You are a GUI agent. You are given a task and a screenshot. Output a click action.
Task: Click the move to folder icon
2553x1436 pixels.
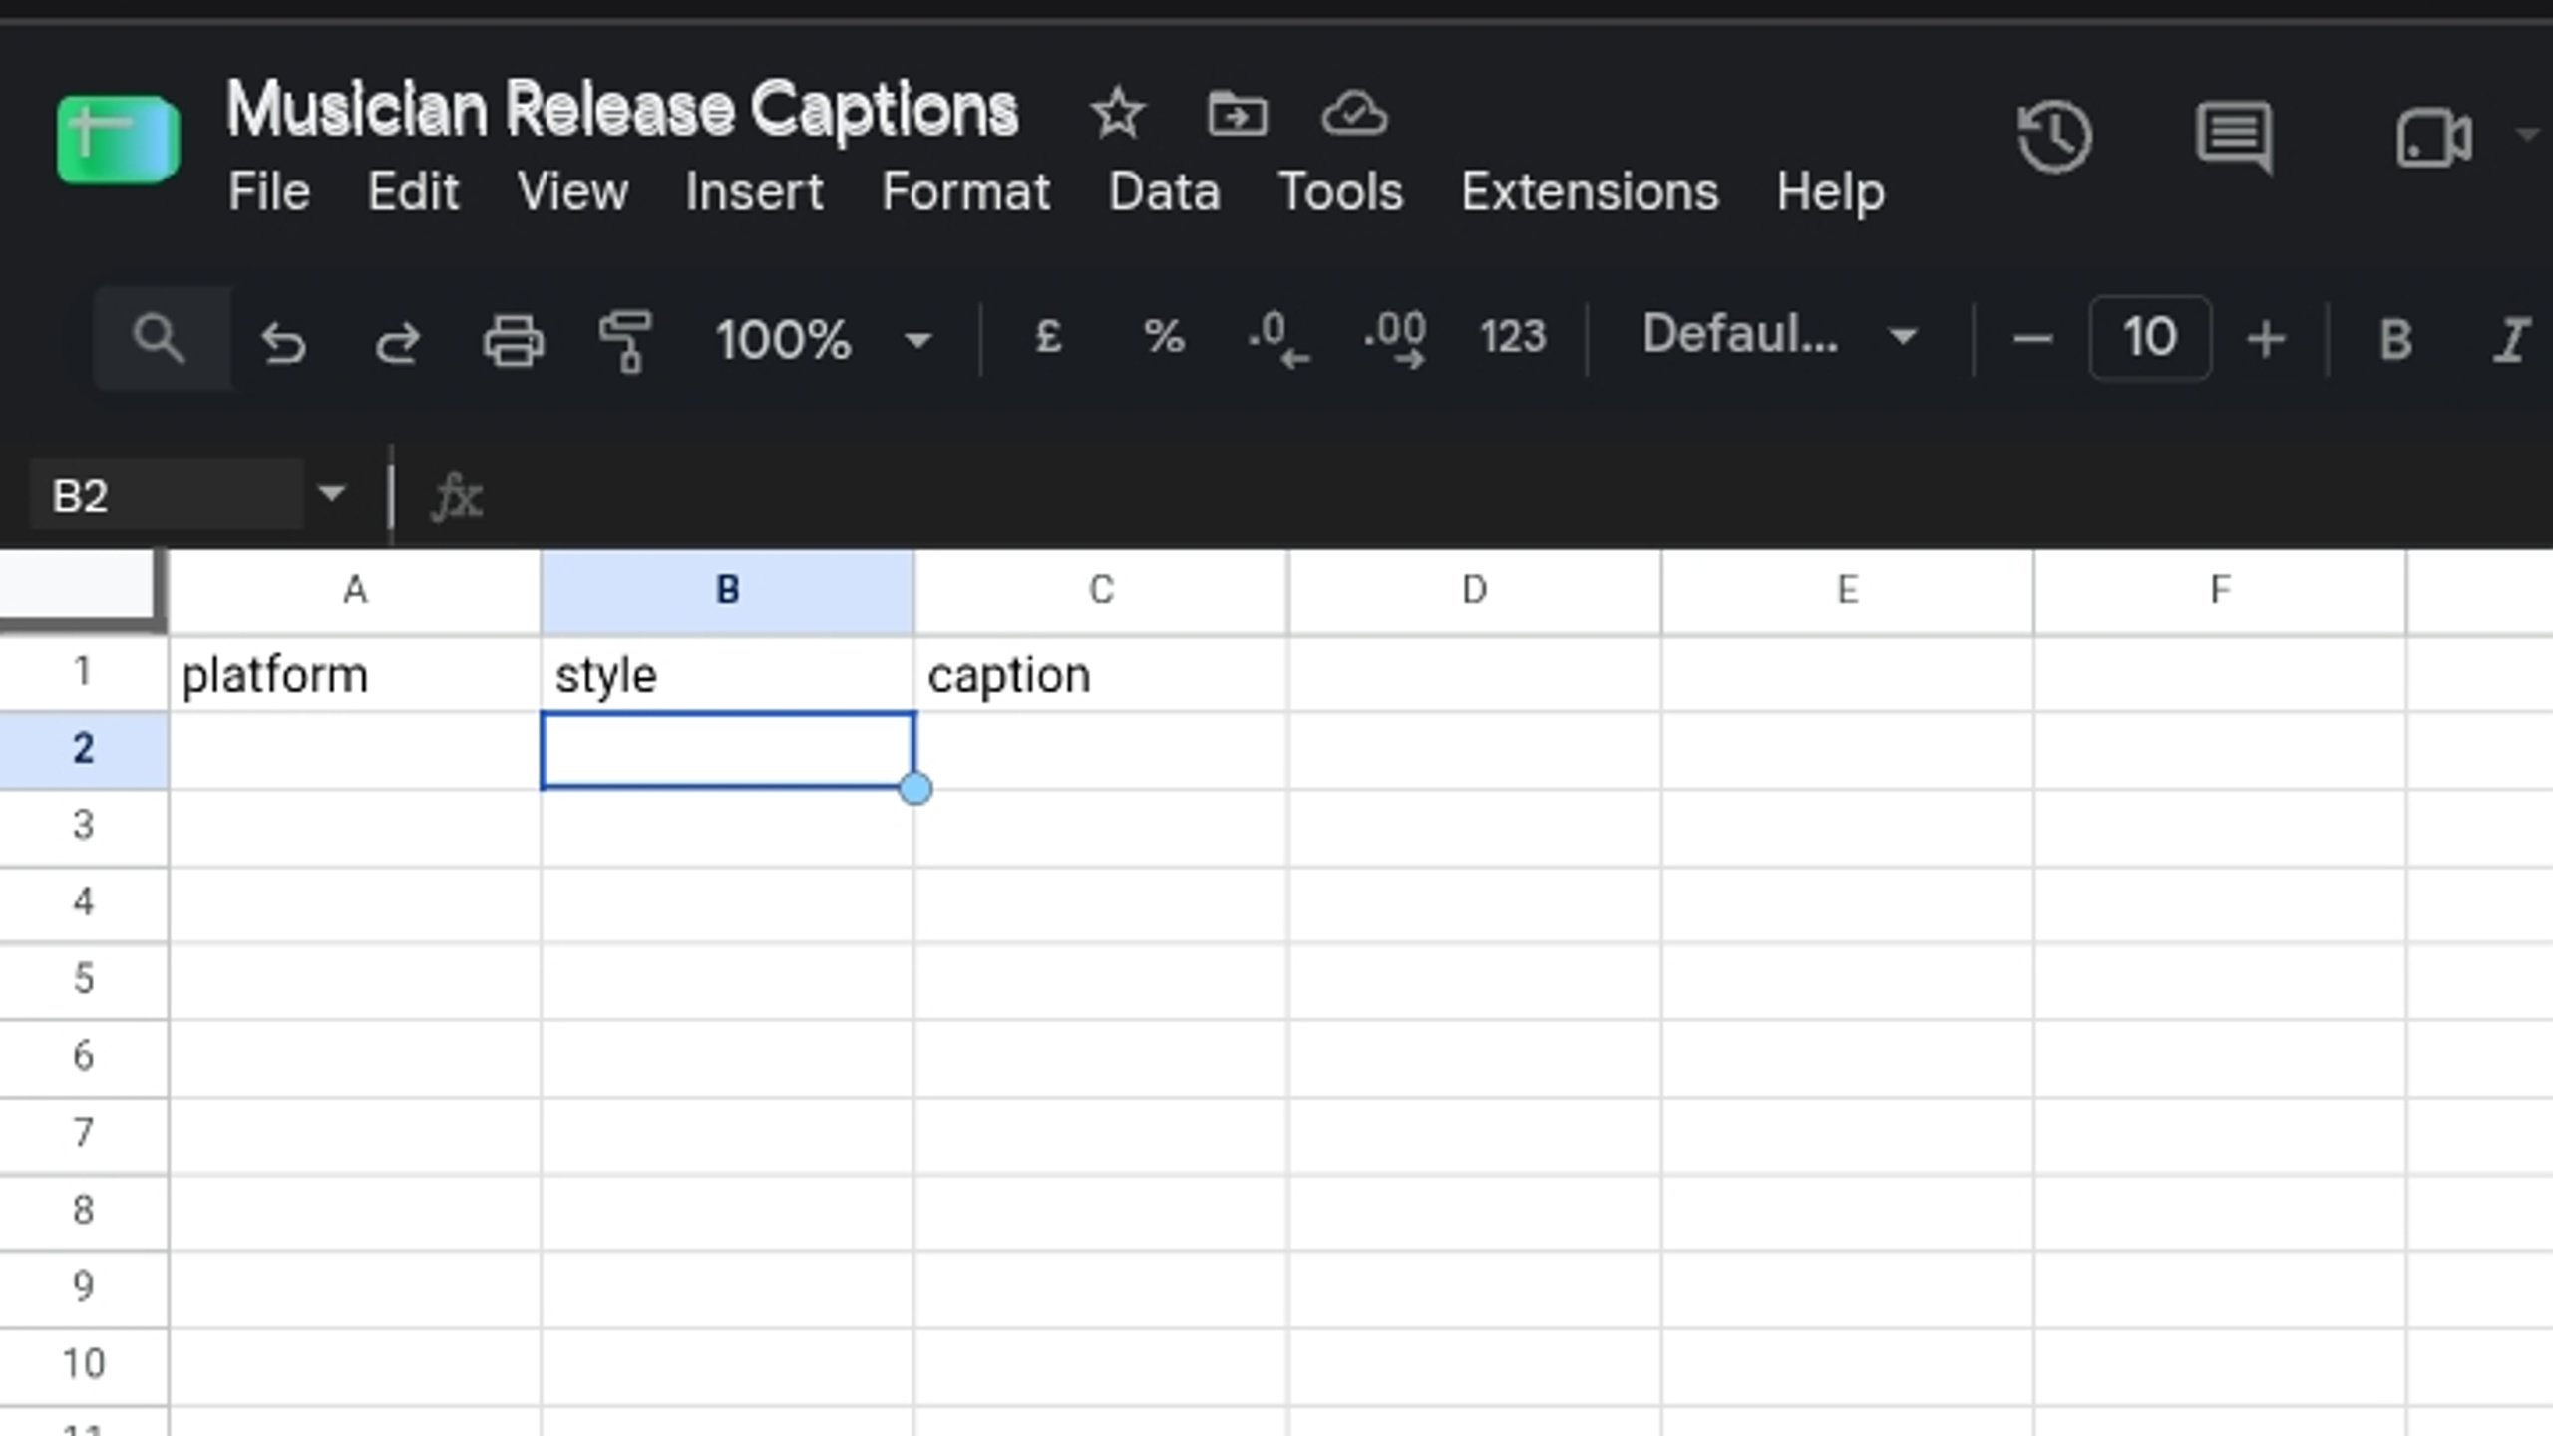(1237, 113)
